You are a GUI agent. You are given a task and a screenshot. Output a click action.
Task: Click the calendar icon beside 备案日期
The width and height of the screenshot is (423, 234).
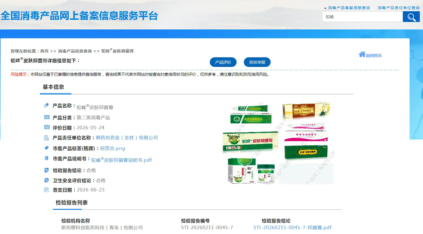(x=46, y=190)
